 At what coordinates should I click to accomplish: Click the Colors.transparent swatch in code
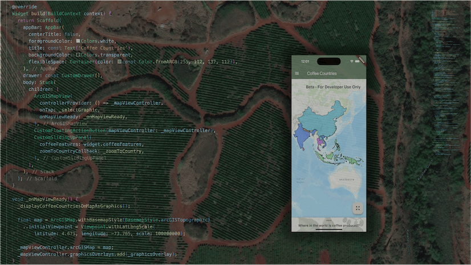tap(78, 55)
